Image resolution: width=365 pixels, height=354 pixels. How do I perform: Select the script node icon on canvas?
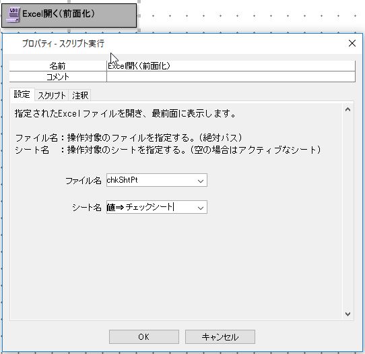pos(13,15)
